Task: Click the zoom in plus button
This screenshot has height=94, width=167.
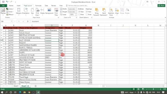Action: 160,89
